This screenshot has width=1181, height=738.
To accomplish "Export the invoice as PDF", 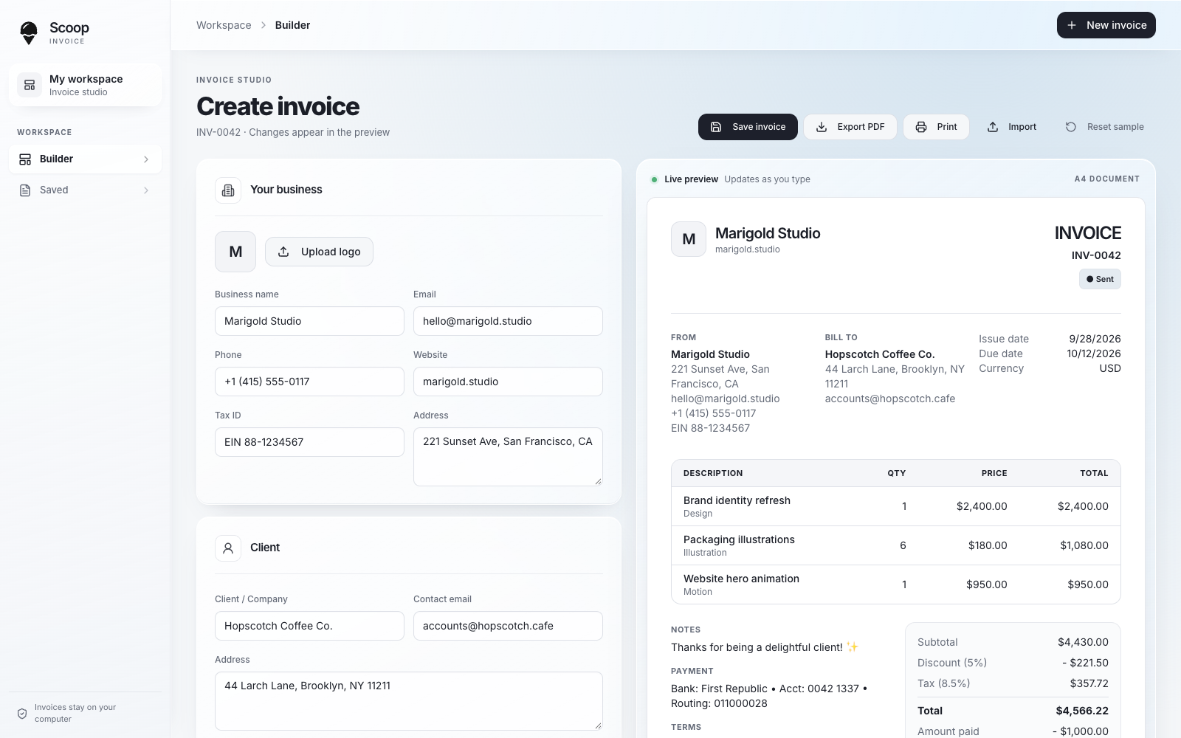I will (x=850, y=127).
